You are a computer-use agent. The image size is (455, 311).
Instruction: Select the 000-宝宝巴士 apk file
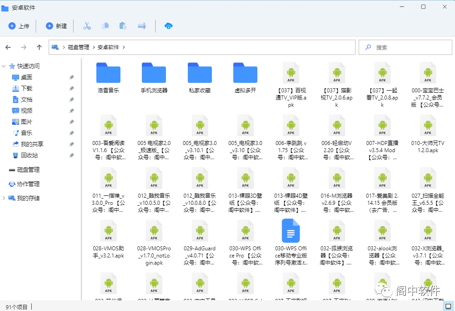(x=428, y=85)
